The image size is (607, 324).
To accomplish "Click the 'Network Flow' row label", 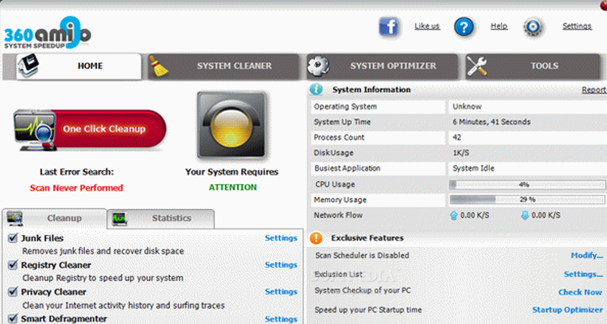I will coord(338,215).
